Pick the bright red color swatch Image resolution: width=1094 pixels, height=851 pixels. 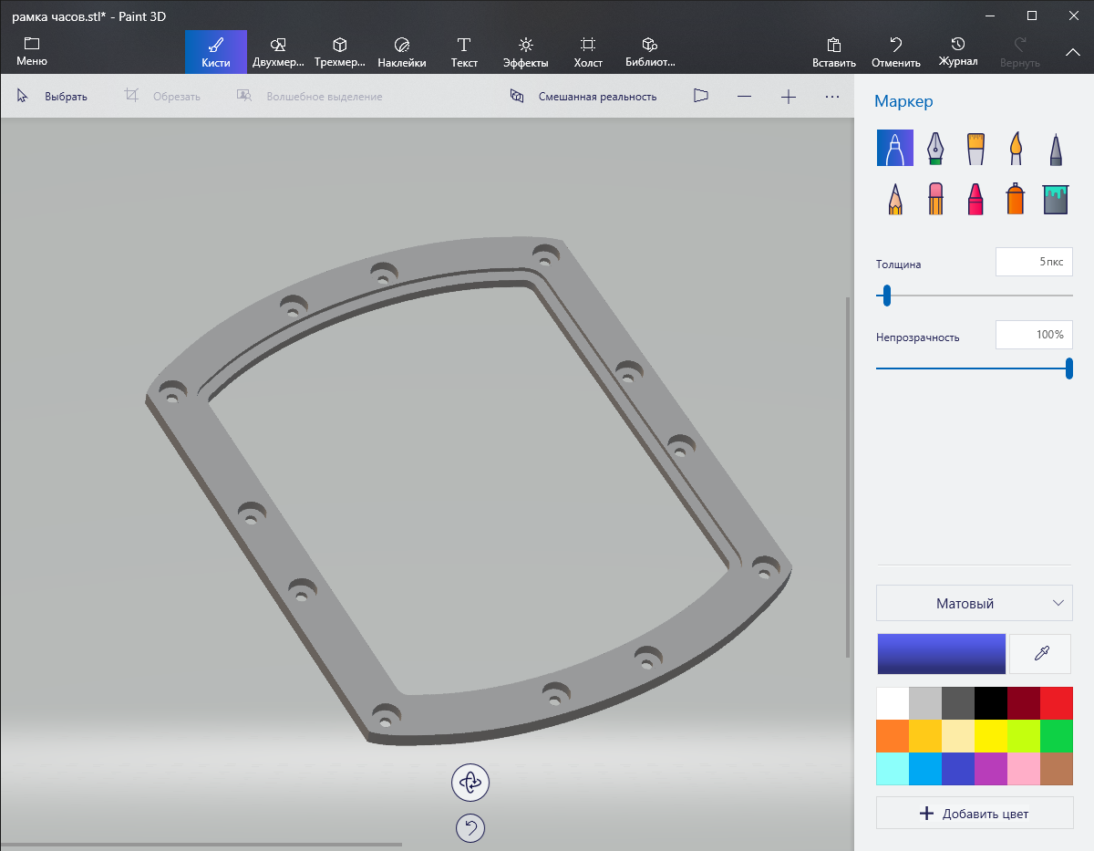(1057, 703)
